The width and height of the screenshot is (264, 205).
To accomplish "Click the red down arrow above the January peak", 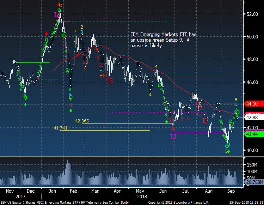I will click(59, 4).
